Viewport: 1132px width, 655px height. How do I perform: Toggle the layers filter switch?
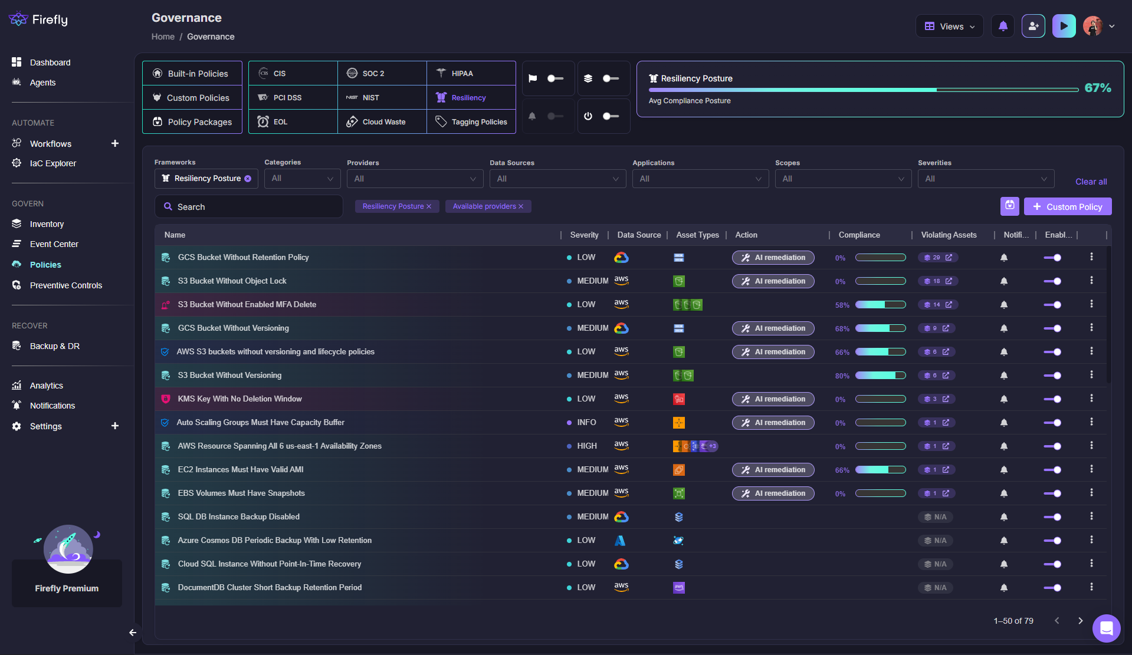point(611,78)
